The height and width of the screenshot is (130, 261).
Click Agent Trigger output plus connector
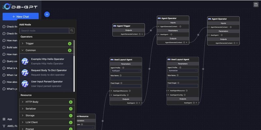coord(142,34)
